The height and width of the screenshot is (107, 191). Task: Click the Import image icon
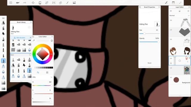click(74, 3)
